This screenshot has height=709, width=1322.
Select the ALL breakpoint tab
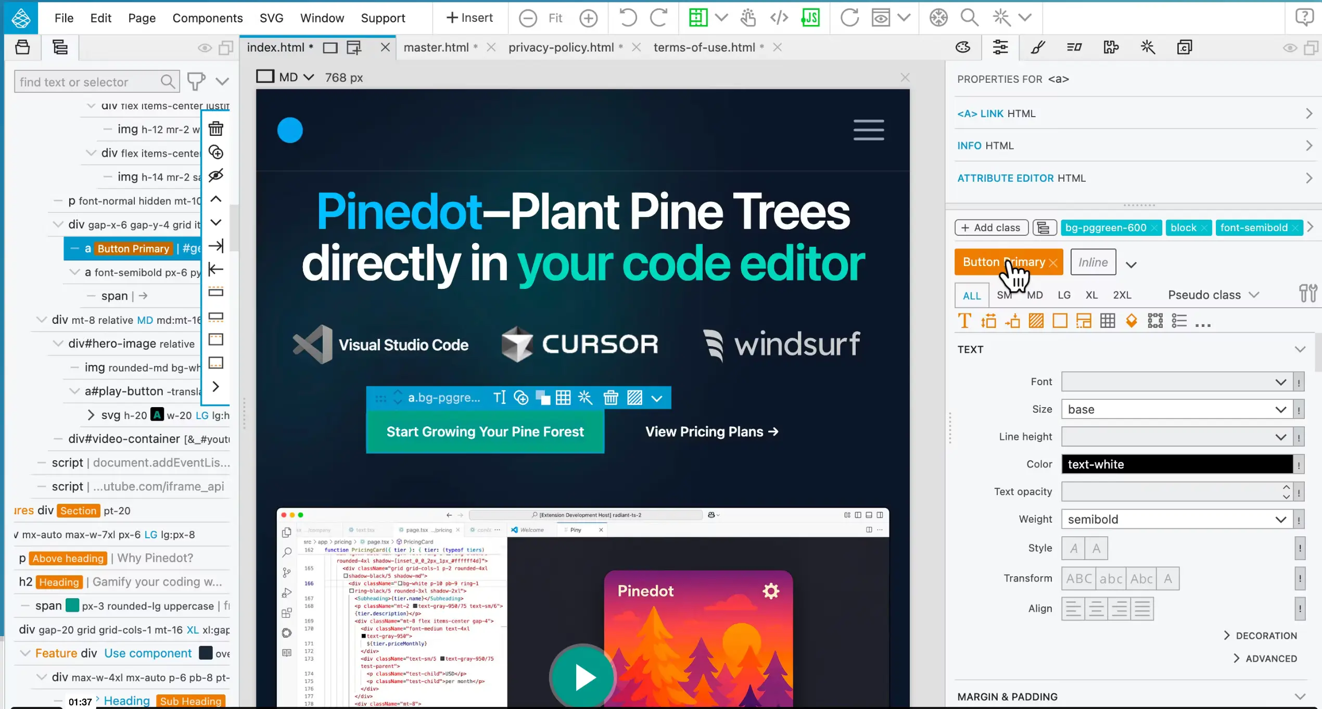coord(971,296)
